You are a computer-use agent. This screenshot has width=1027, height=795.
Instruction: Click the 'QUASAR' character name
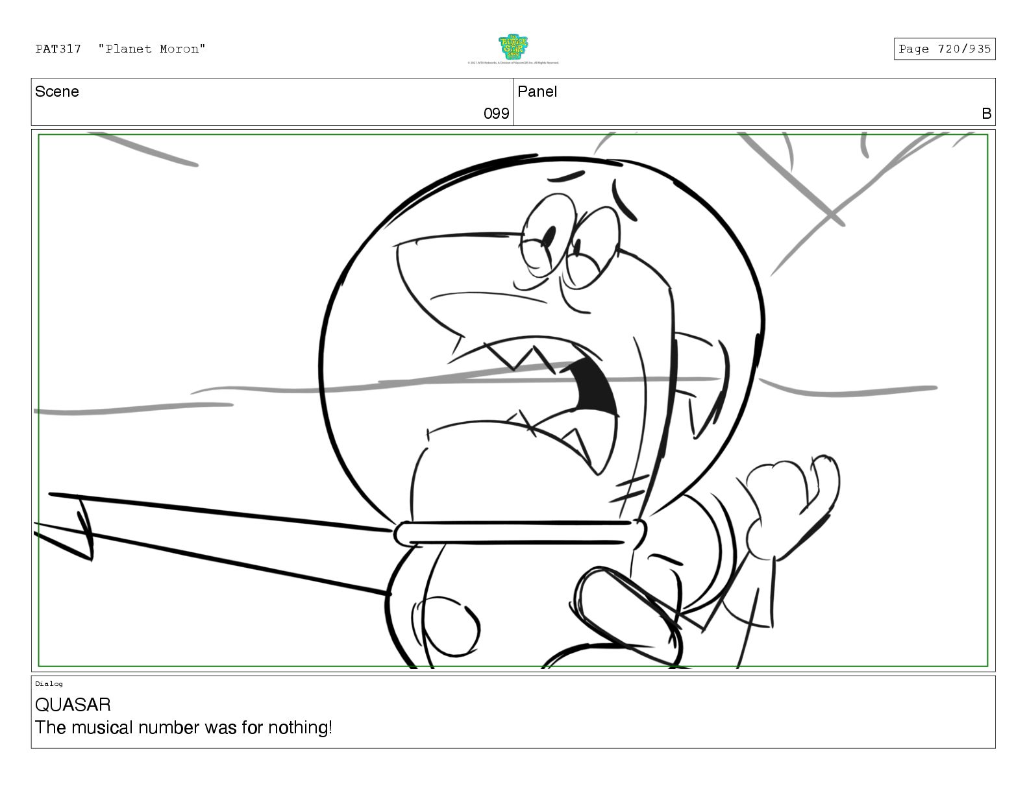[73, 705]
